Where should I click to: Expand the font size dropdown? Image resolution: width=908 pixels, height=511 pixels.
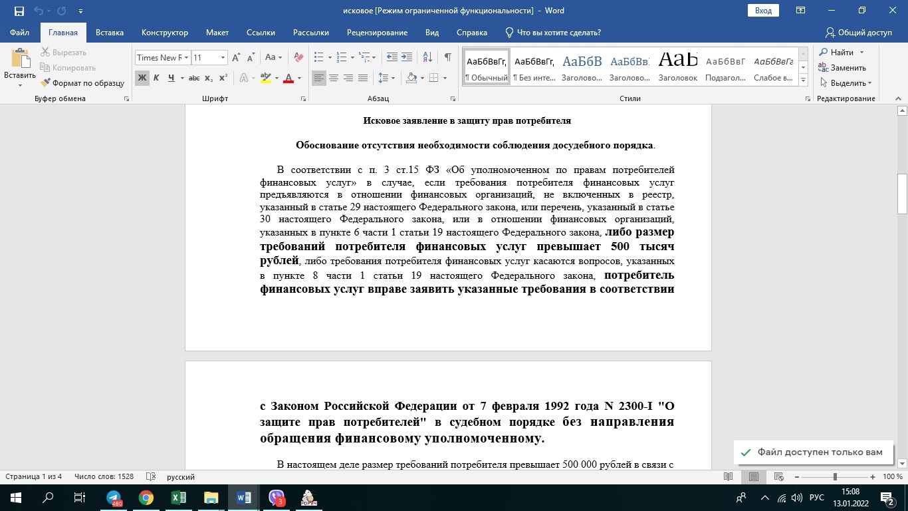223,58
